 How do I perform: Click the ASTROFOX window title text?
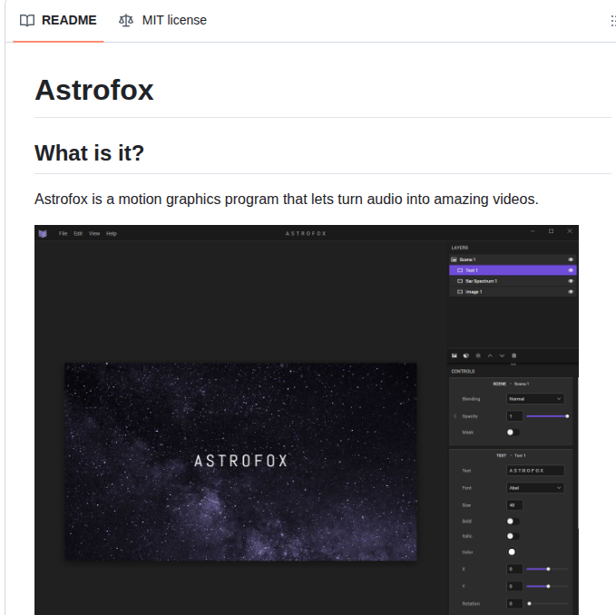306,234
